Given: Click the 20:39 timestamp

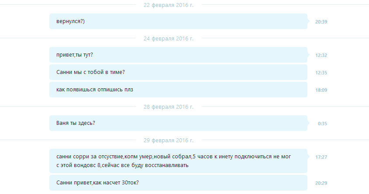Looking at the screenshot, I should pyautogui.click(x=321, y=22).
